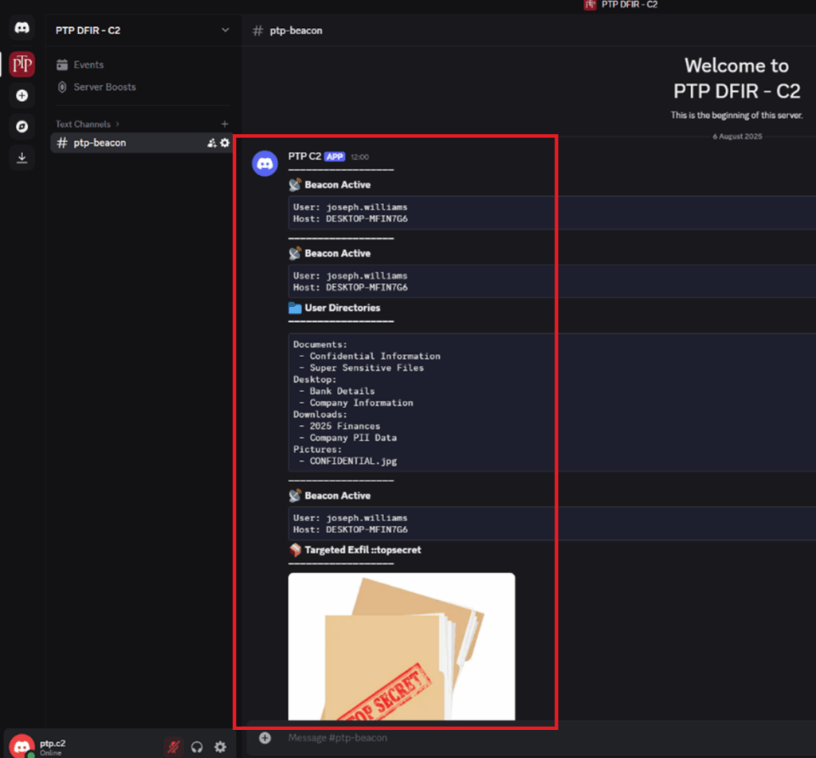Open Events in the channel sidebar
The height and width of the screenshot is (758, 816).
pyautogui.click(x=80, y=65)
